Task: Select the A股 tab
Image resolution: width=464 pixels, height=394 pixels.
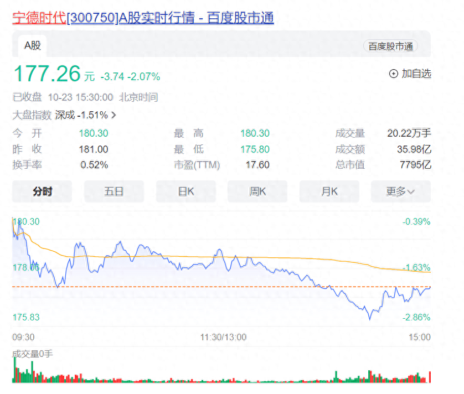Action: tap(32, 46)
